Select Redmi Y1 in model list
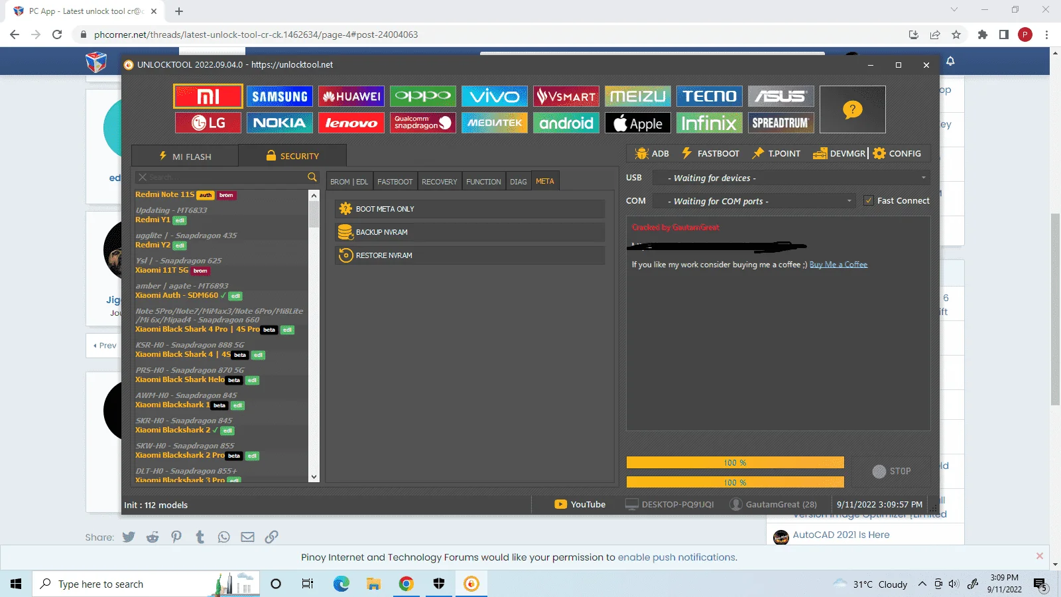 pyautogui.click(x=153, y=220)
